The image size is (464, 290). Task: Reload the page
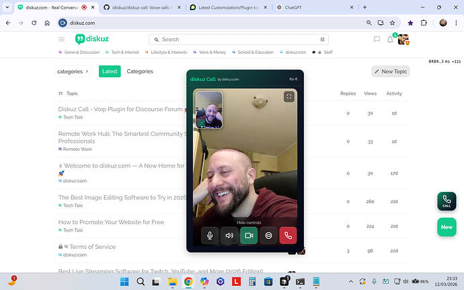point(34,23)
